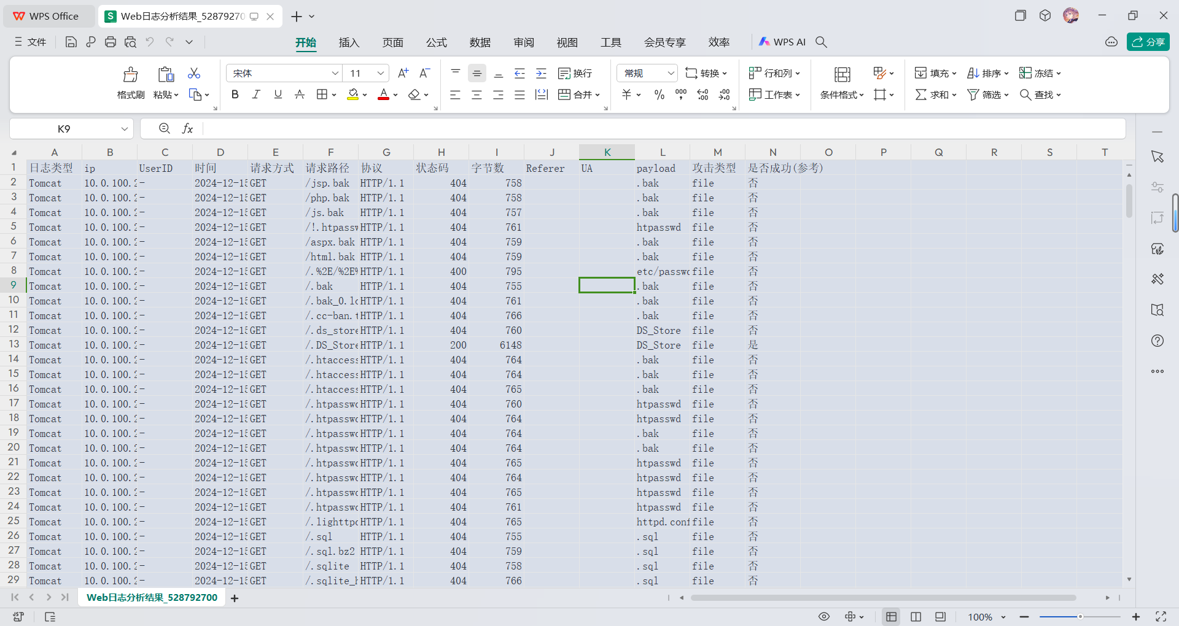Image resolution: width=1179 pixels, height=626 pixels.
Task: Set vertical middle alignment
Action: click(x=477, y=73)
